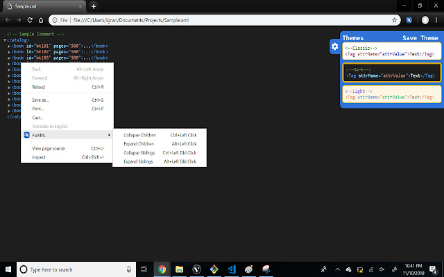Bookmark this page with the star icon

coord(394,20)
